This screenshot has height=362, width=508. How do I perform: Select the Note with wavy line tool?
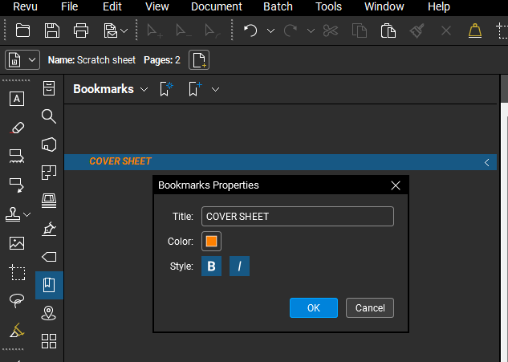tap(17, 157)
